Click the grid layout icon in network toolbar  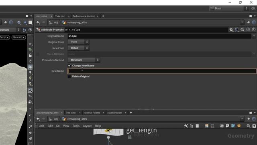click(x=212, y=126)
